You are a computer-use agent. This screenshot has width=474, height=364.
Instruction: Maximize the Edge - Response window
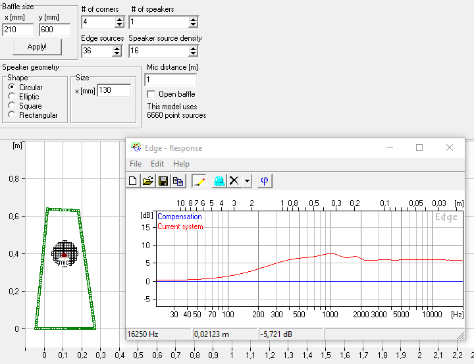tap(419, 147)
